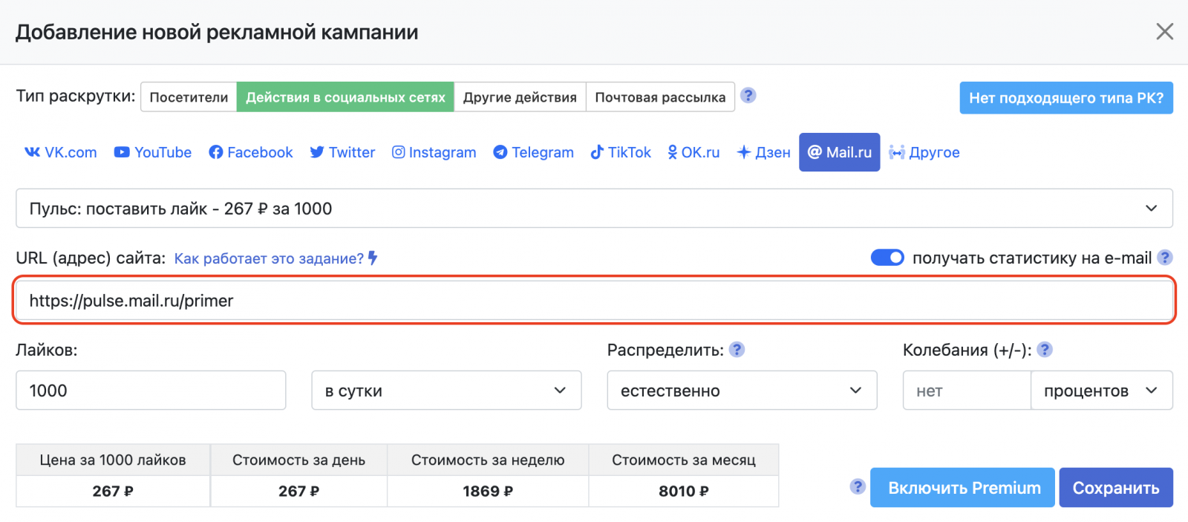Click the Лайков quantity input field
This screenshot has height=522, width=1188.
pos(151,391)
